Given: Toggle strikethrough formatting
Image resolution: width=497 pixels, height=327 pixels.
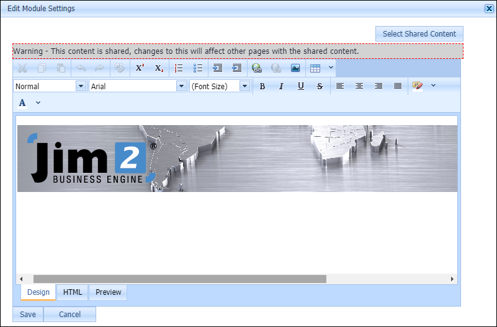Looking at the screenshot, I should 320,86.
